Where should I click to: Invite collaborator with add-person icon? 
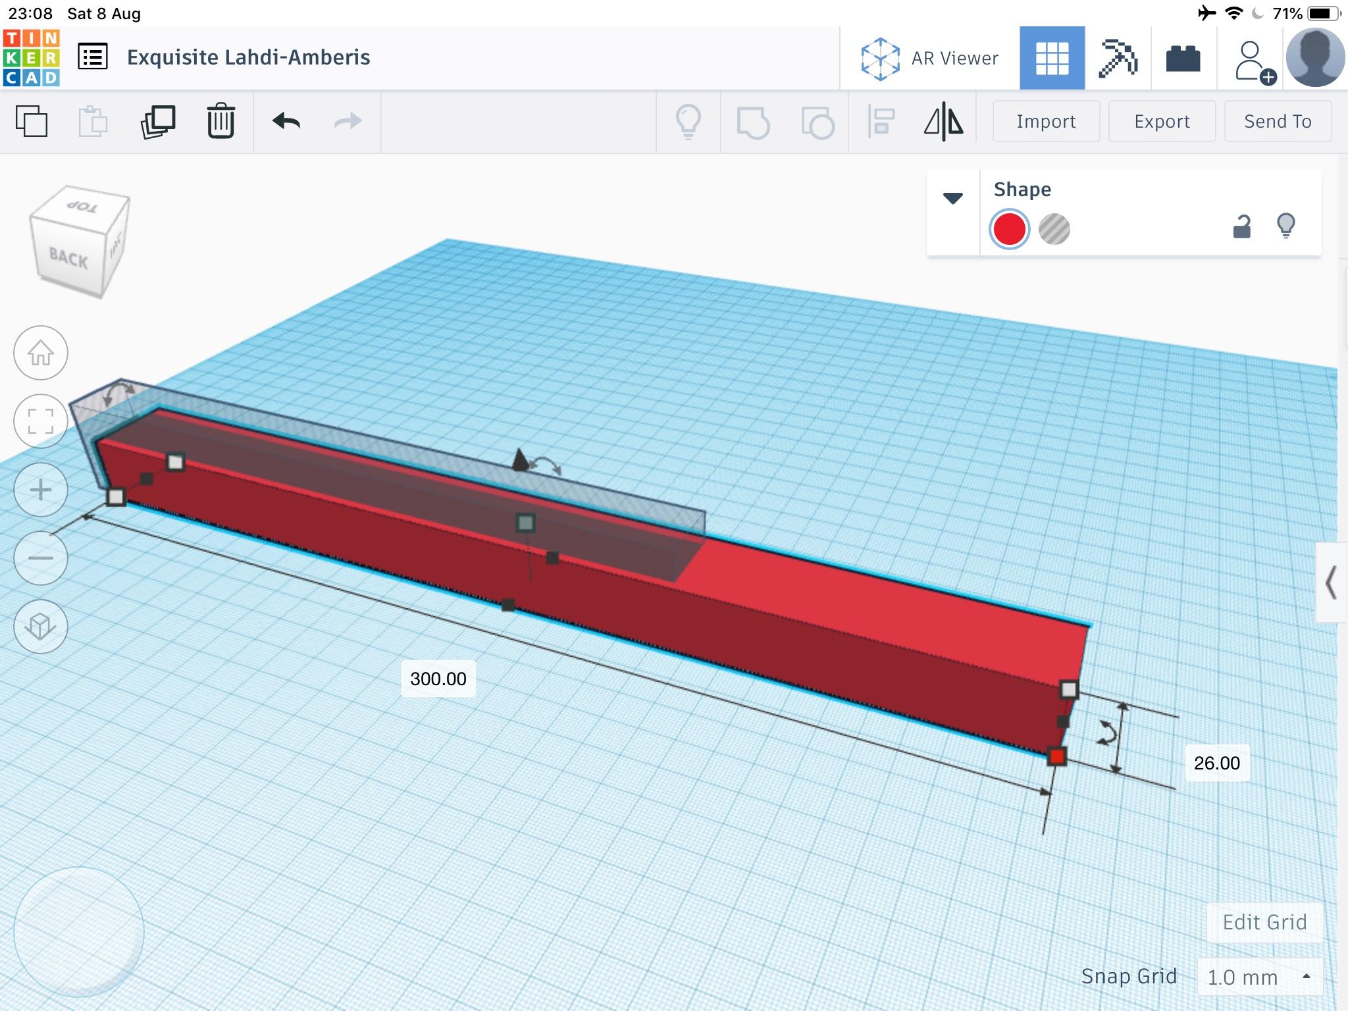pos(1255,62)
